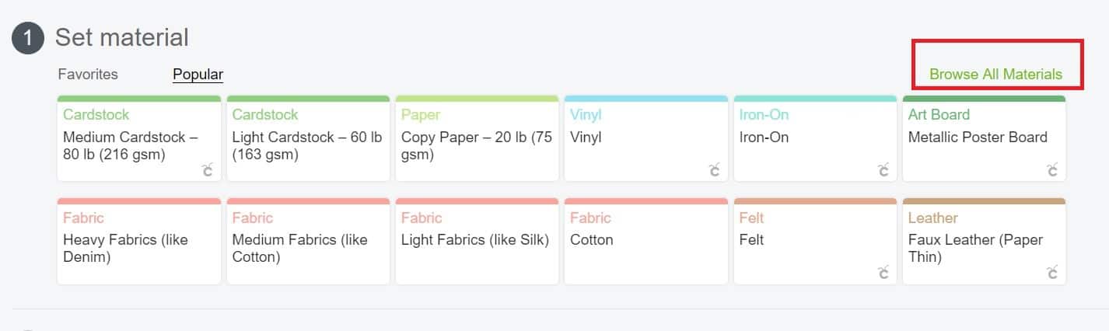This screenshot has height=331, width=1109.
Task: Click the Set material heading
Action: [122, 37]
